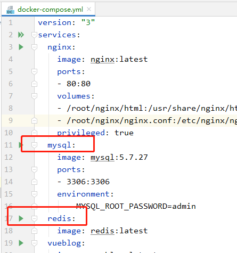Click MYSQL_ROOT_PASSWORD=admin value
237x253 pixels.
click(136, 206)
